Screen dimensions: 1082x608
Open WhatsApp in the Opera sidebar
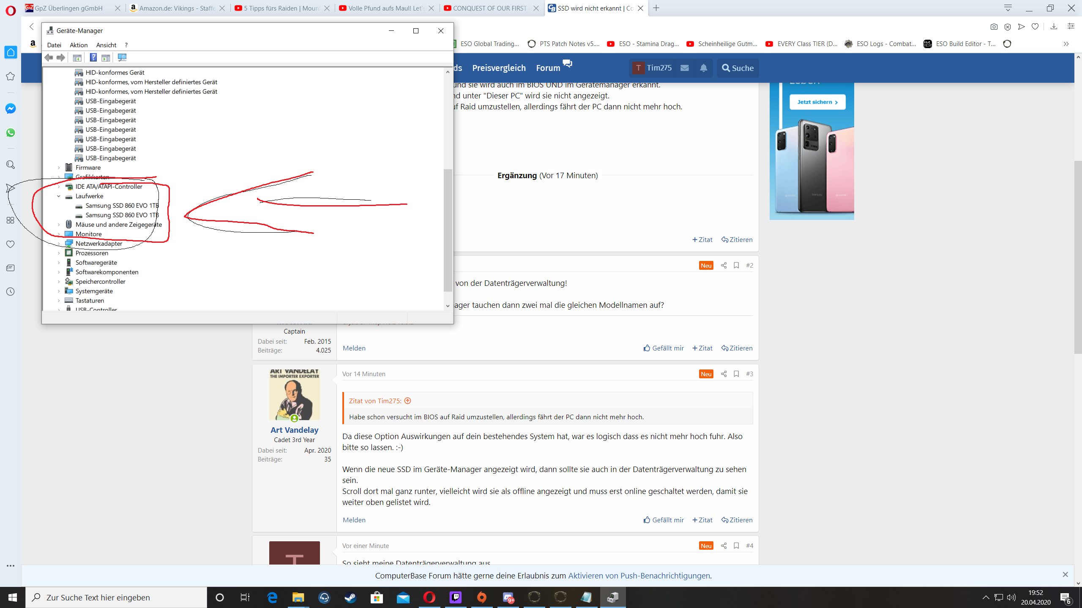coord(11,133)
